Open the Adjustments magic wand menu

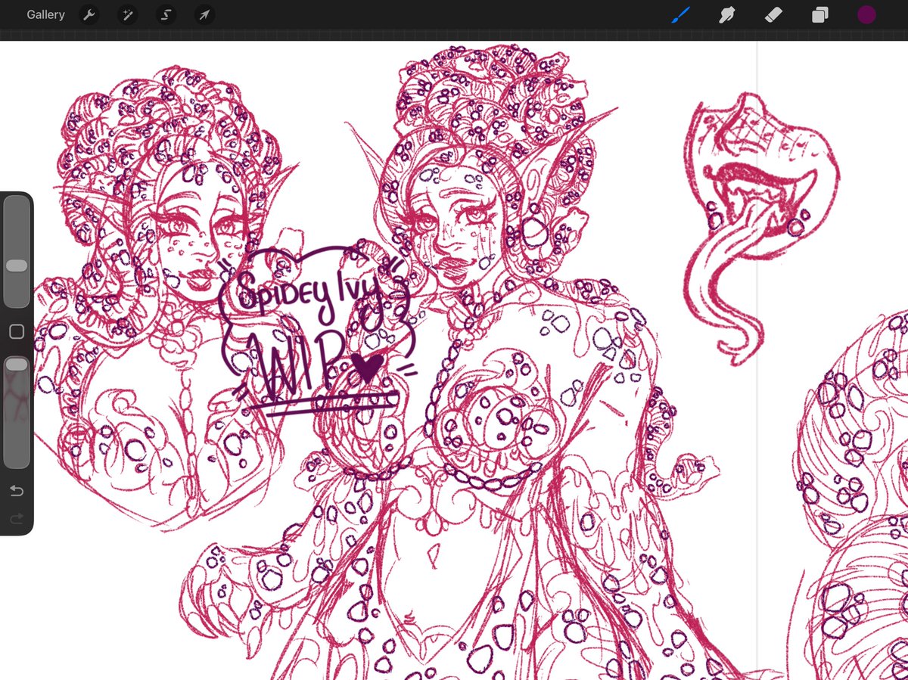[x=127, y=14]
